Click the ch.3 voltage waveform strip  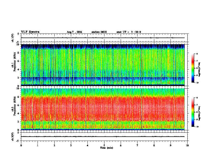(103, 137)
